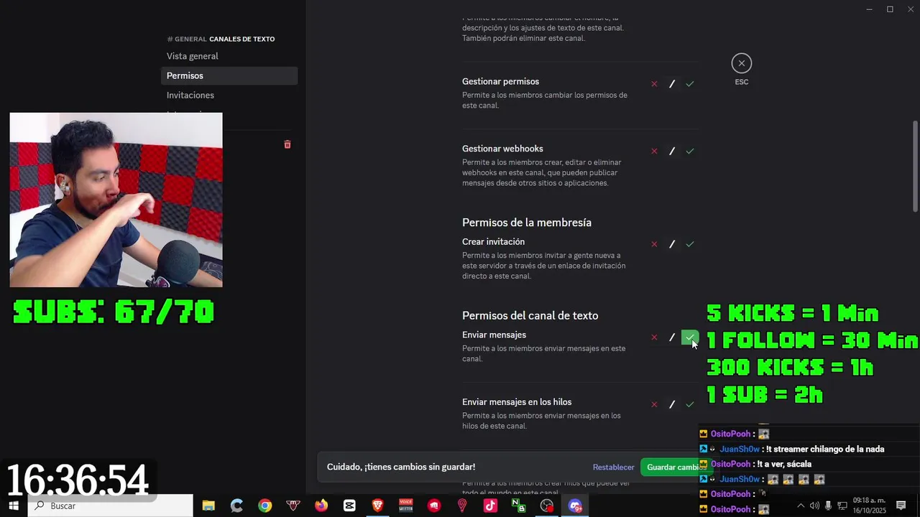Open the Windows Start menu
The height and width of the screenshot is (517, 920).
(14, 506)
